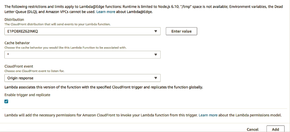Open the Cache behavior select showing asterisk
Image resolution: width=290 pixels, height=132 pixels.
click(83, 55)
